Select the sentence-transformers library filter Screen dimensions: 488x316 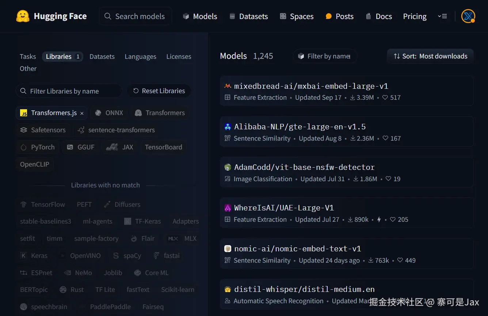(x=116, y=130)
